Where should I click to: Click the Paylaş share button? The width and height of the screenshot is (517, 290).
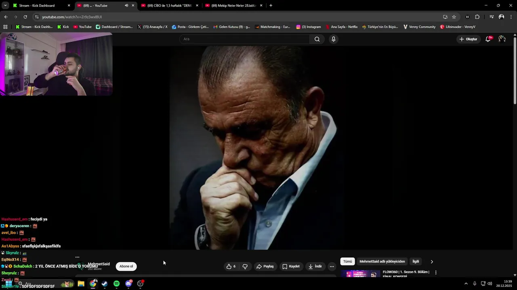265,266
